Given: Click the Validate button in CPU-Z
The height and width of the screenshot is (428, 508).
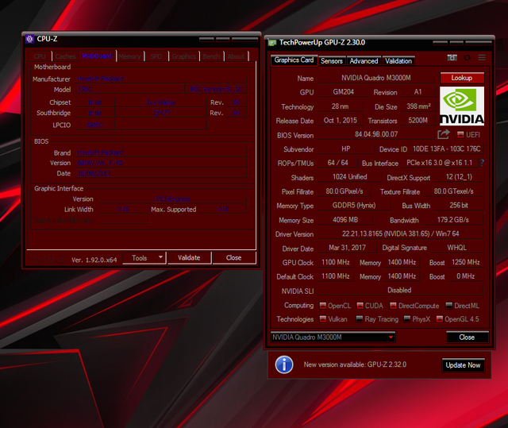Looking at the screenshot, I should point(189,258).
